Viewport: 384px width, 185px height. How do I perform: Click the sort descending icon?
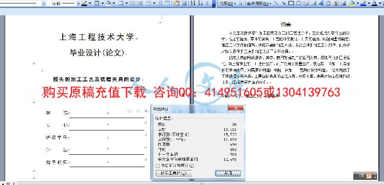[x=200, y=3]
